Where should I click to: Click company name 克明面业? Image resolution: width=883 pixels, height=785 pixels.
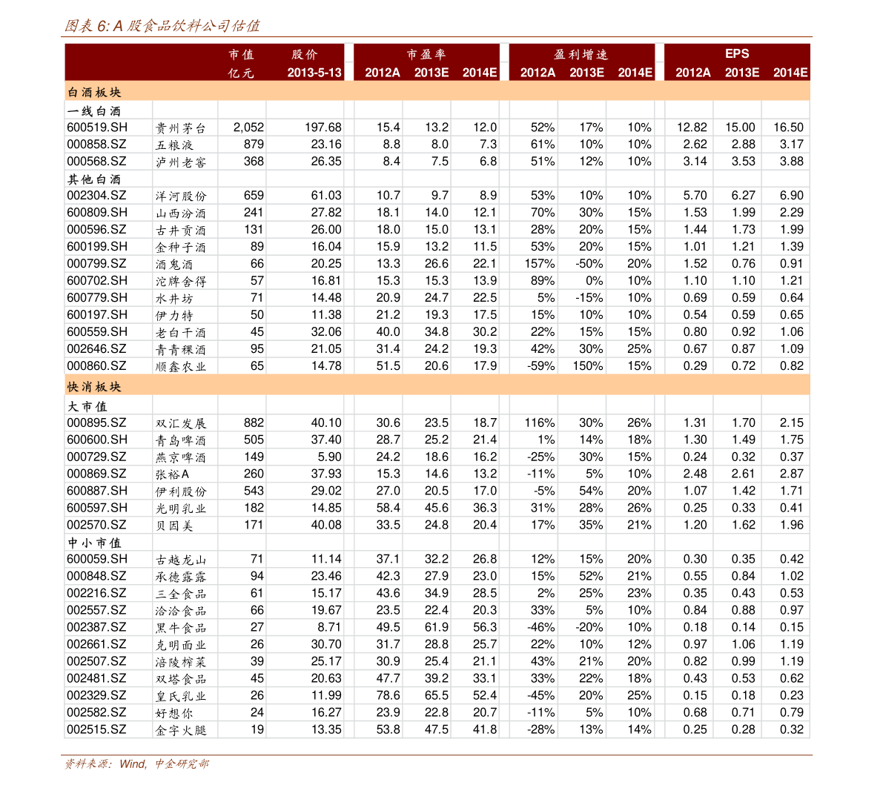(x=181, y=645)
